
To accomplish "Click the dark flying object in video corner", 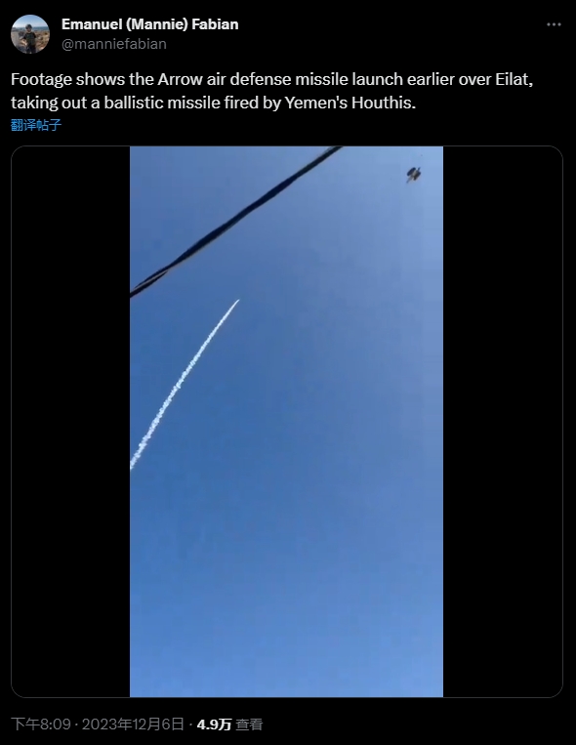I will 414,175.
